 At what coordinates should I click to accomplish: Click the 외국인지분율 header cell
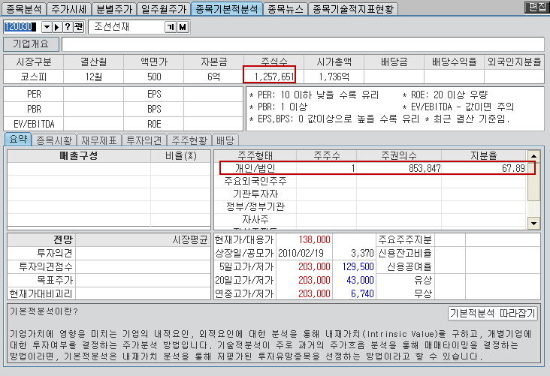(514, 62)
